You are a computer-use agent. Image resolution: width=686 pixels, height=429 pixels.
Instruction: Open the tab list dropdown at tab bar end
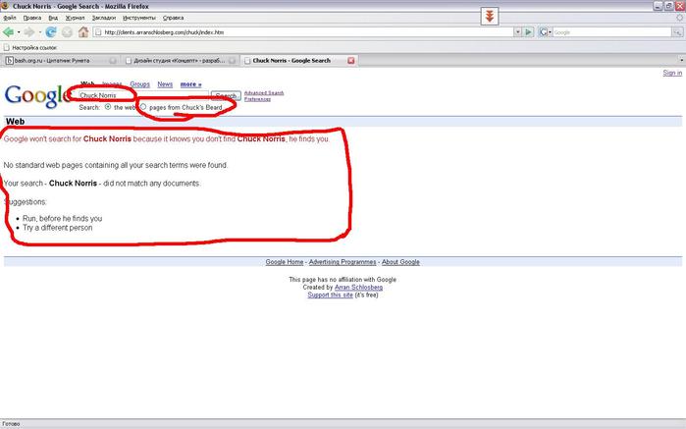pos(681,60)
